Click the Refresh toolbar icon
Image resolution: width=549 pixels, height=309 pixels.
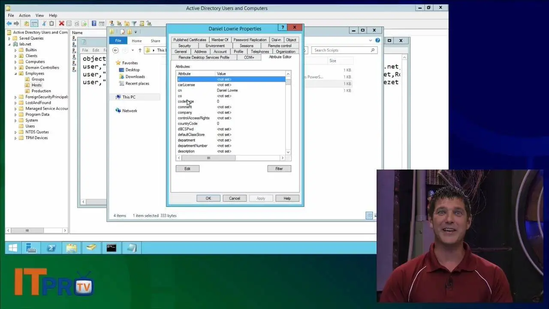coord(77,24)
